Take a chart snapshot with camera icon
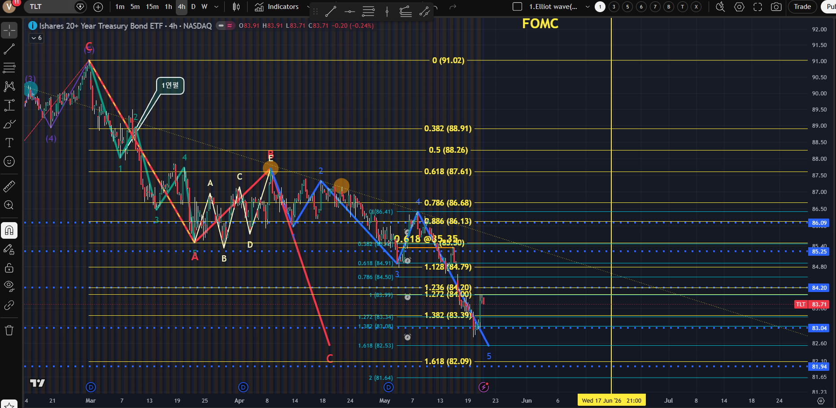Screen dimensions: 836x408 coord(776,7)
